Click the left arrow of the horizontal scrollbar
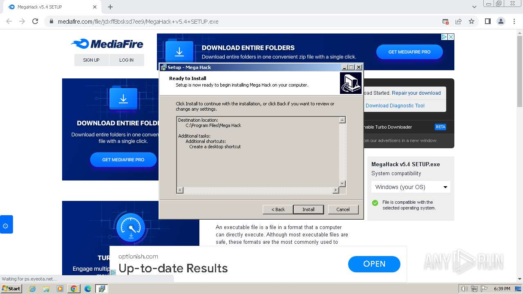This screenshot has height=294, width=523. tap(180, 190)
